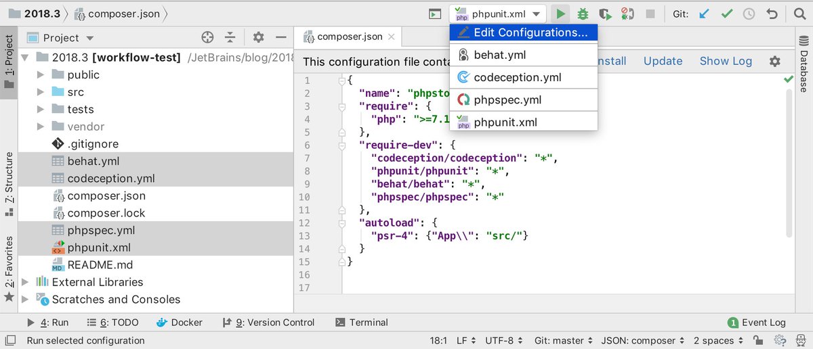Open the Event Log

[756, 323]
